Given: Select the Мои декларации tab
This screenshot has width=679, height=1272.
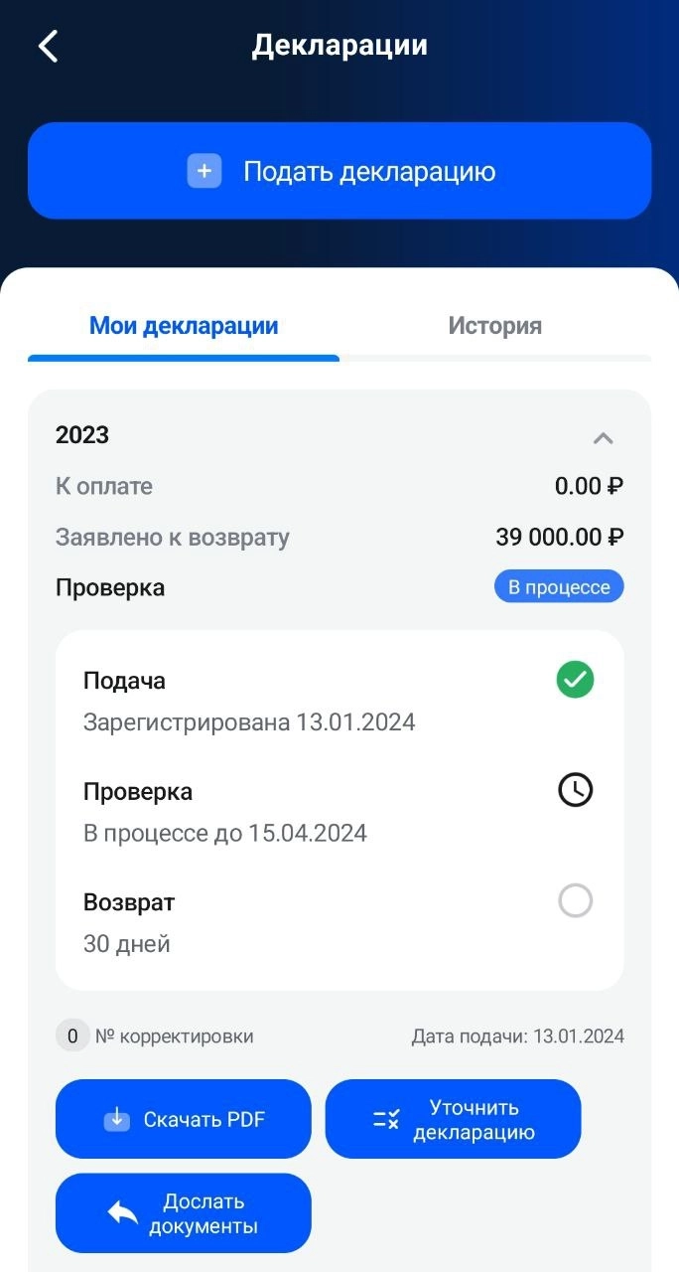Looking at the screenshot, I should coord(183,325).
